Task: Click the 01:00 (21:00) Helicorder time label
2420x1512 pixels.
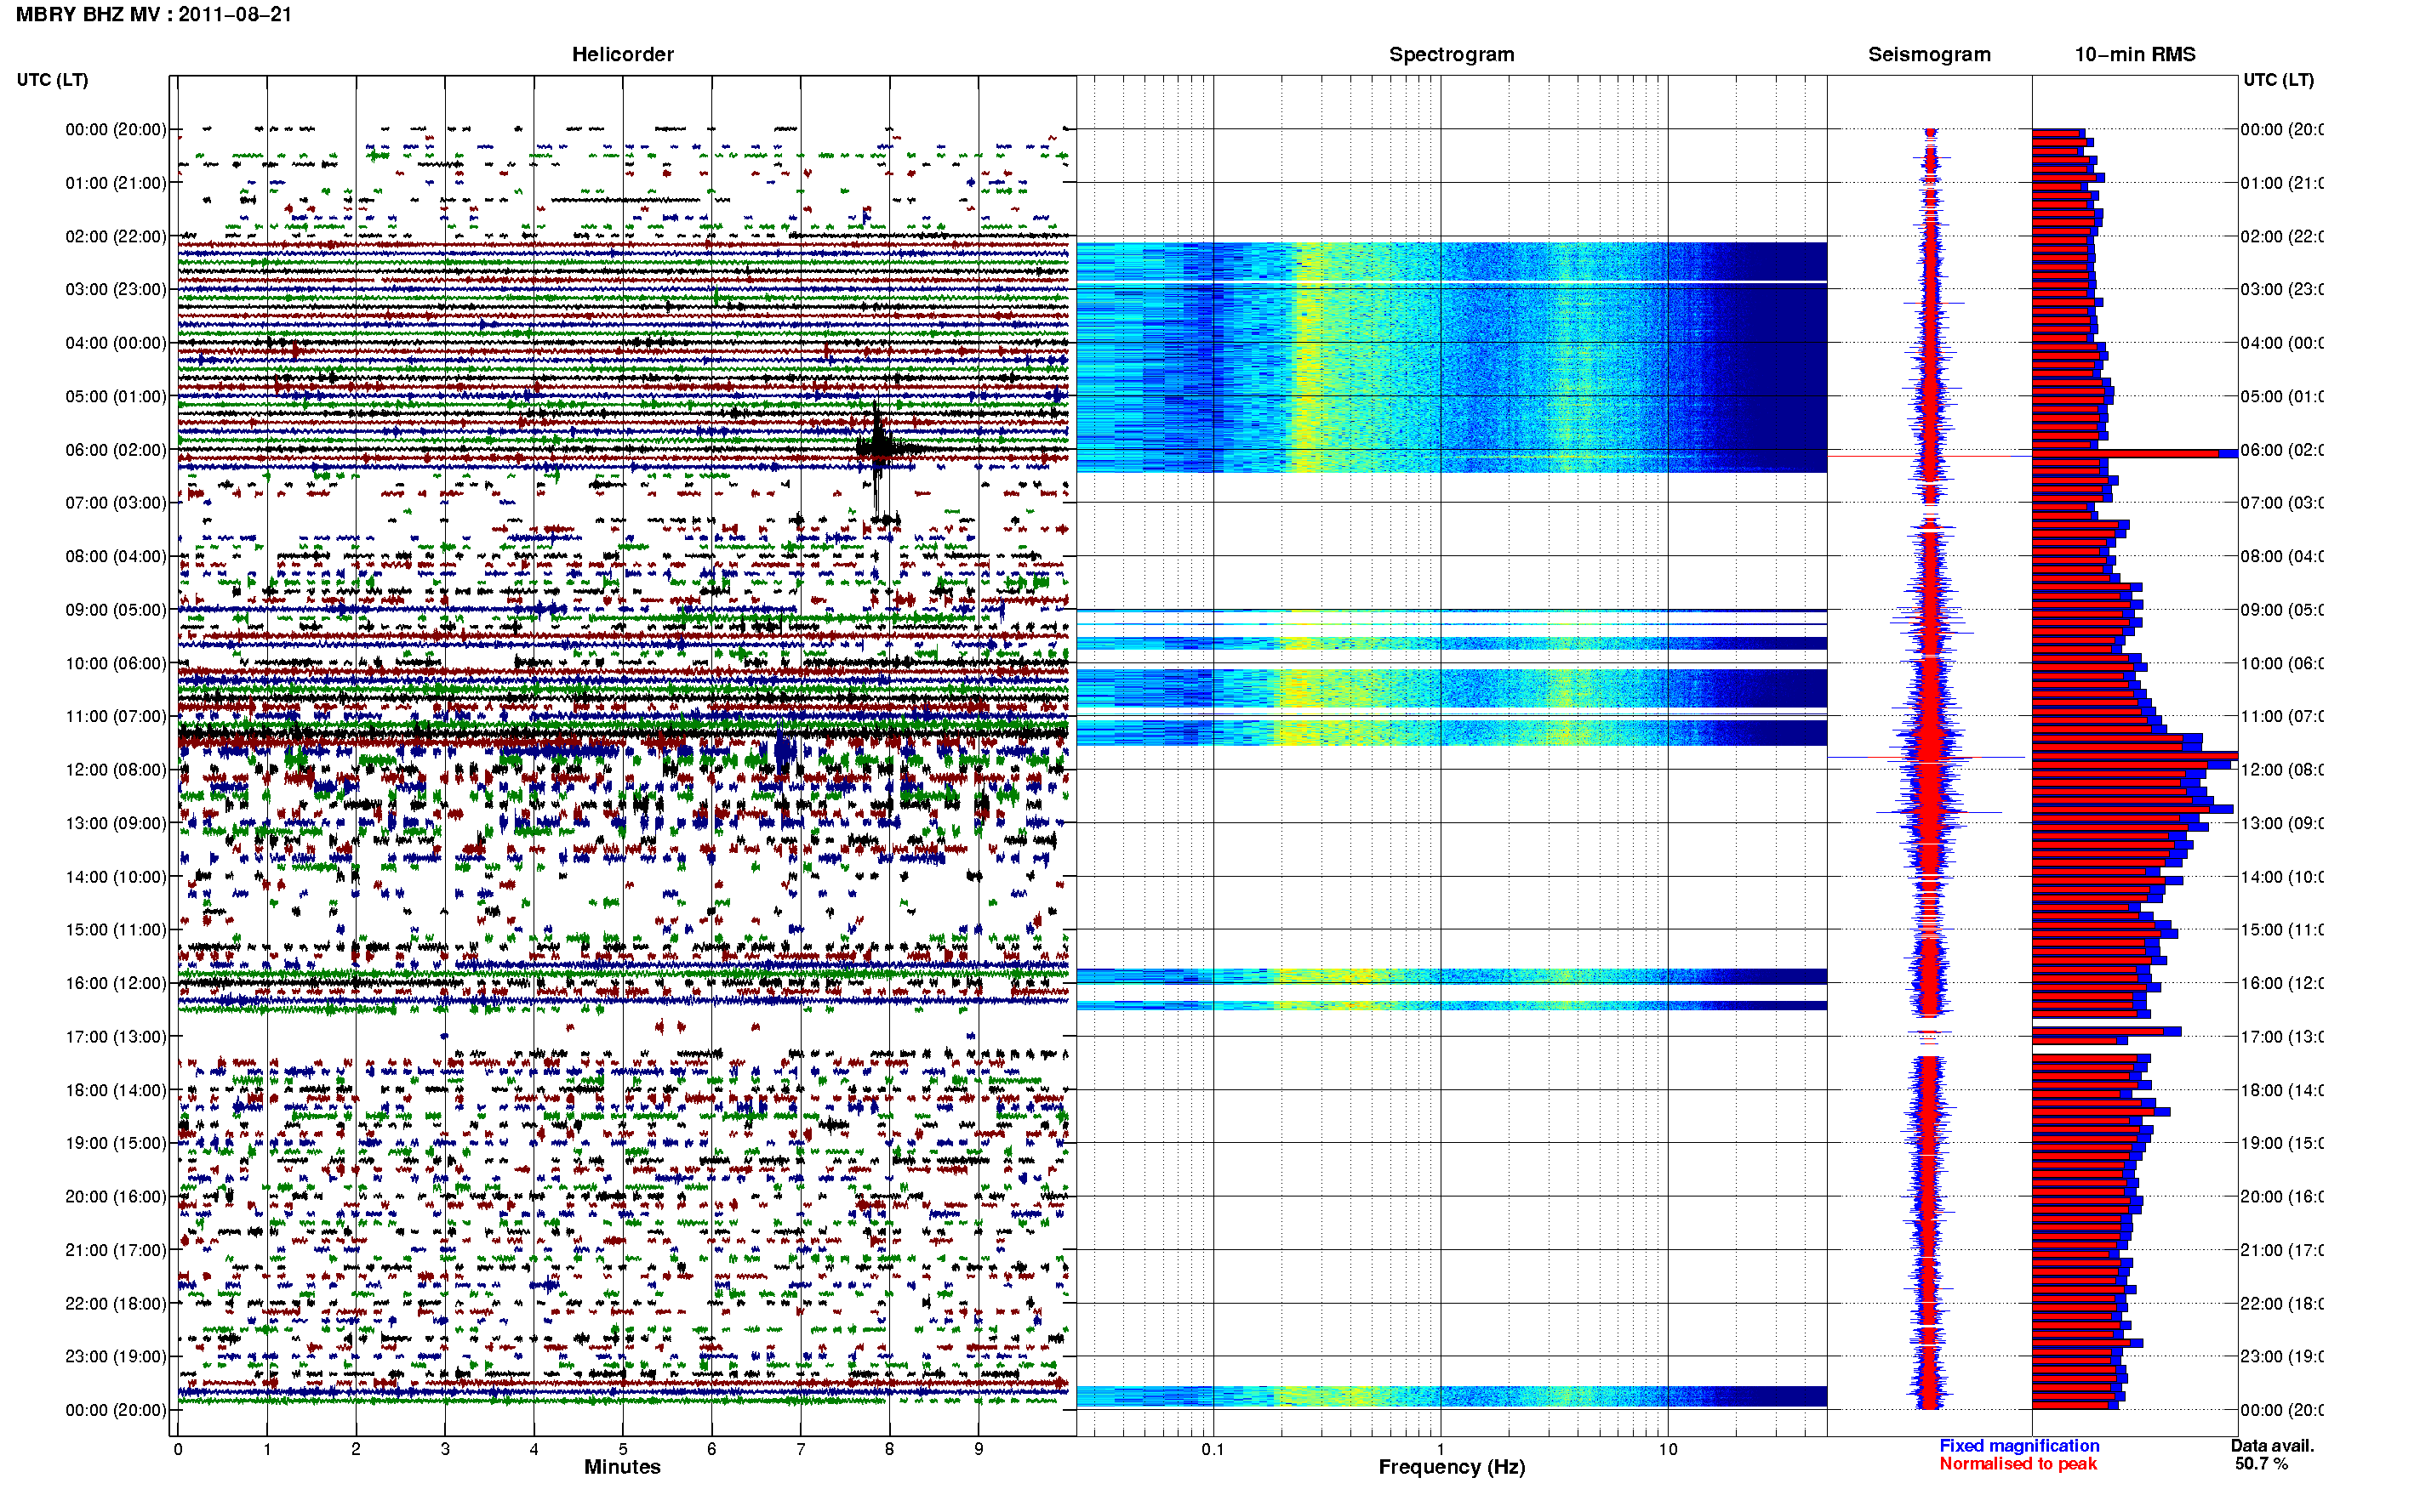Action: [x=116, y=183]
